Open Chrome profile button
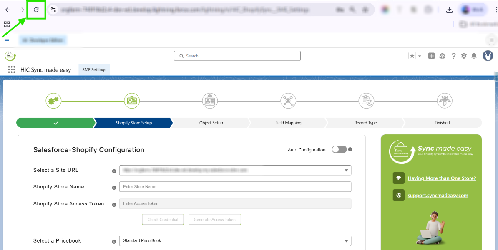Screen dimensions: 498x250 tap(472, 10)
